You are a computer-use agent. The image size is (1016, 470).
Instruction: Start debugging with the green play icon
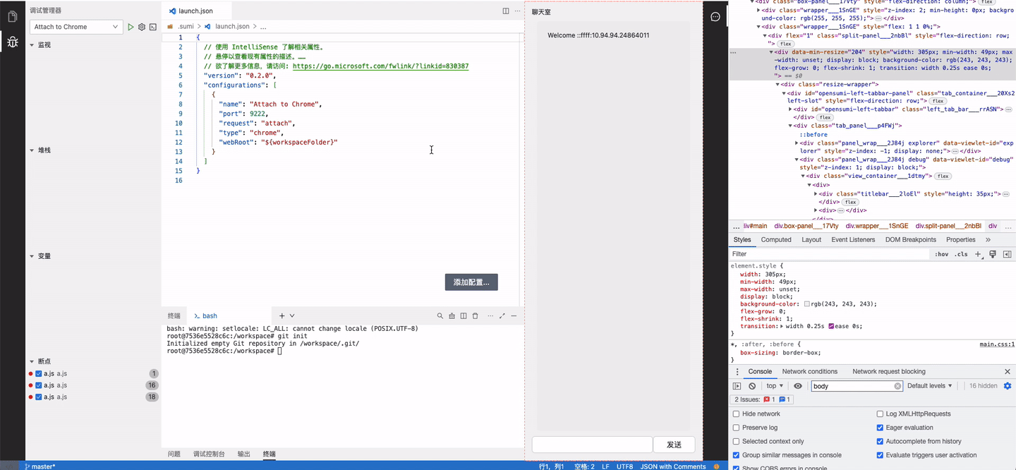[131, 27]
